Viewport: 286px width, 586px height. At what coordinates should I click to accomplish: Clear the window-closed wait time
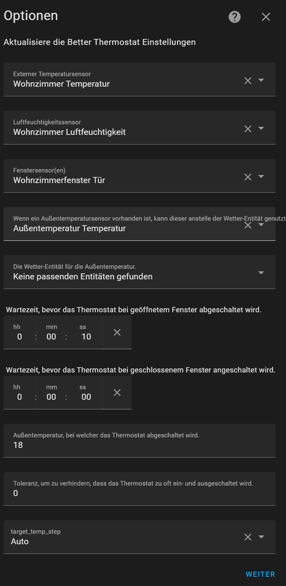117,393
